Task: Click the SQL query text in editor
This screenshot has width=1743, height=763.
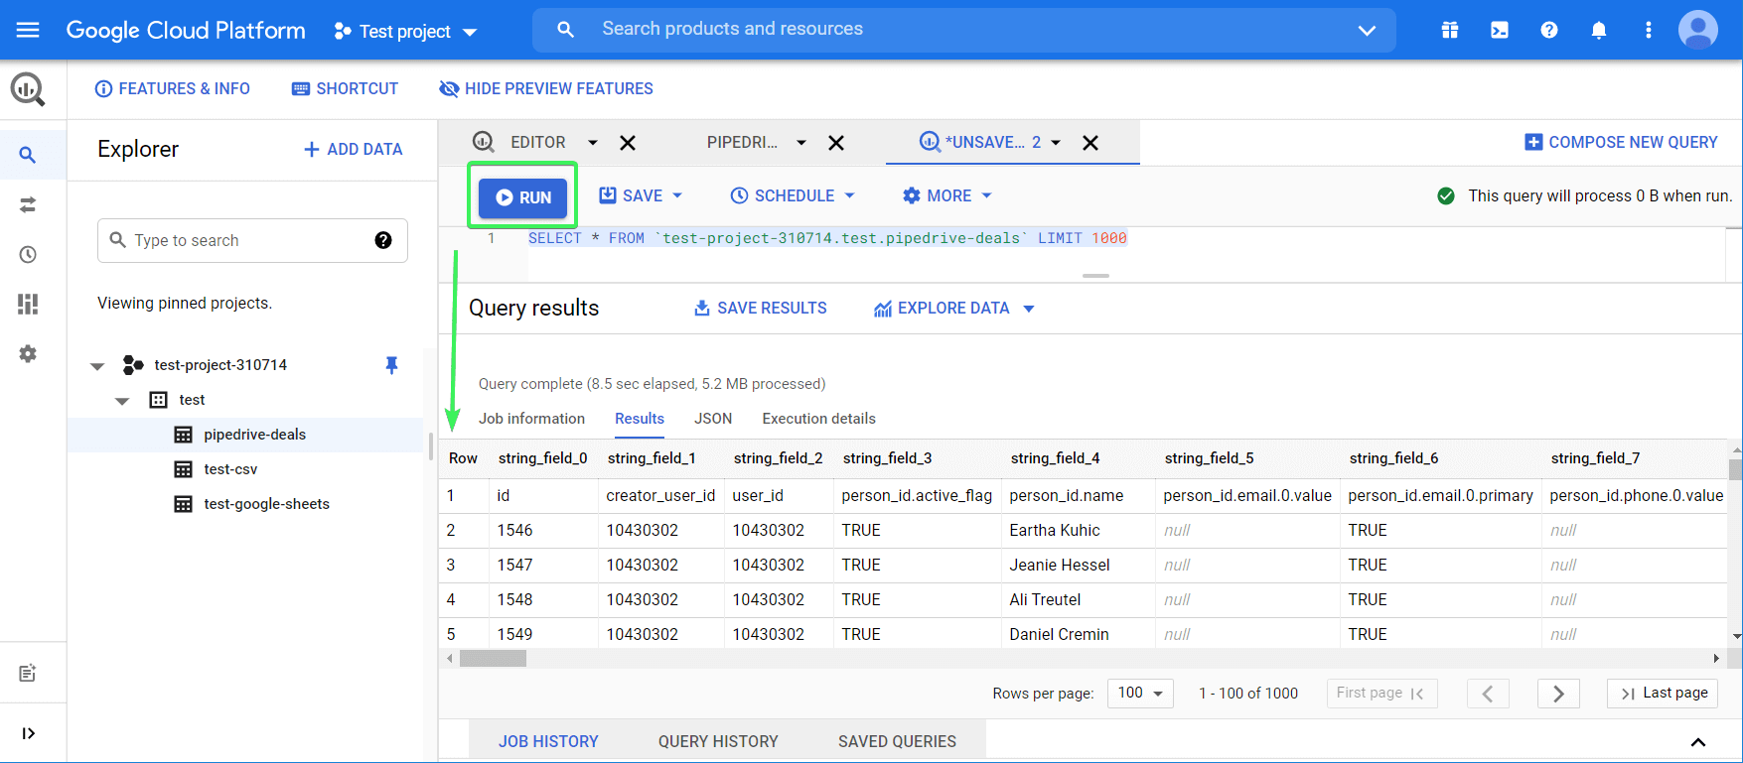Action: 827,239
